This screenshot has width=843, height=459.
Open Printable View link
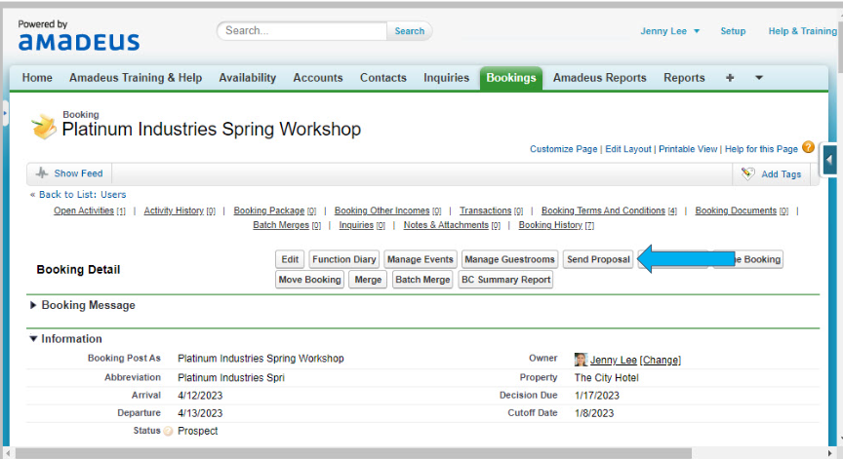[688, 149]
